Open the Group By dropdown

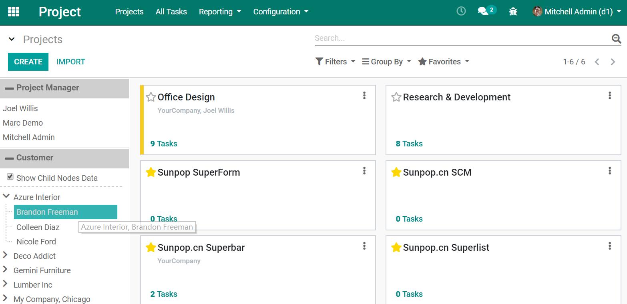point(386,62)
